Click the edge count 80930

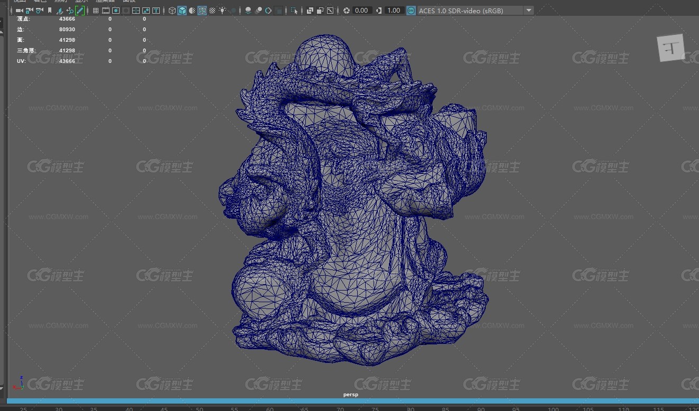coord(67,30)
